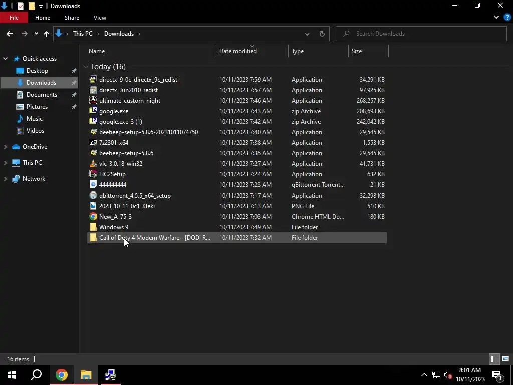The image size is (513, 385).
Task: Open the Share ribbon tab
Action: coord(72,18)
